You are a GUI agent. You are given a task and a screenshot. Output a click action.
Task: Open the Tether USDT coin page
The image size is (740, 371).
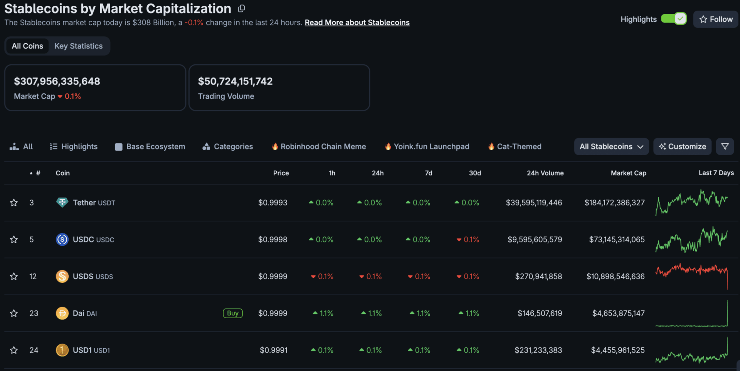click(x=94, y=203)
